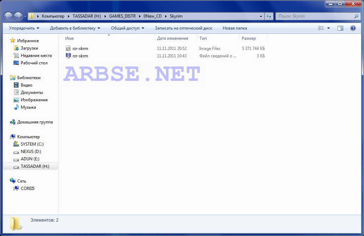
Task: Click the Сеть network icon
Action: point(13,181)
